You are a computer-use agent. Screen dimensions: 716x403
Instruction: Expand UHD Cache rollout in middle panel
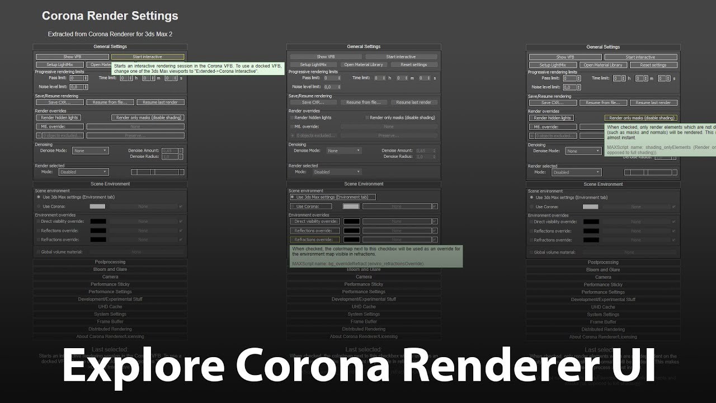364,307
